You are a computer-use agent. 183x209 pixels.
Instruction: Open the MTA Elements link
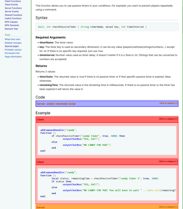click(x=12, y=25)
